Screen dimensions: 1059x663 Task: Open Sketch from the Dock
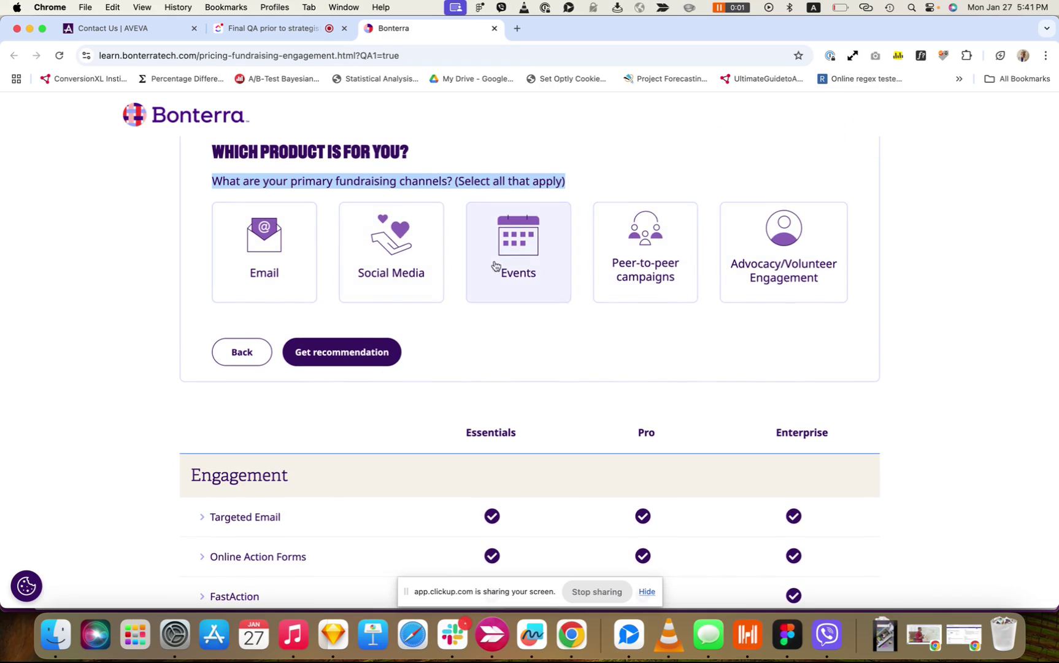[333, 635]
